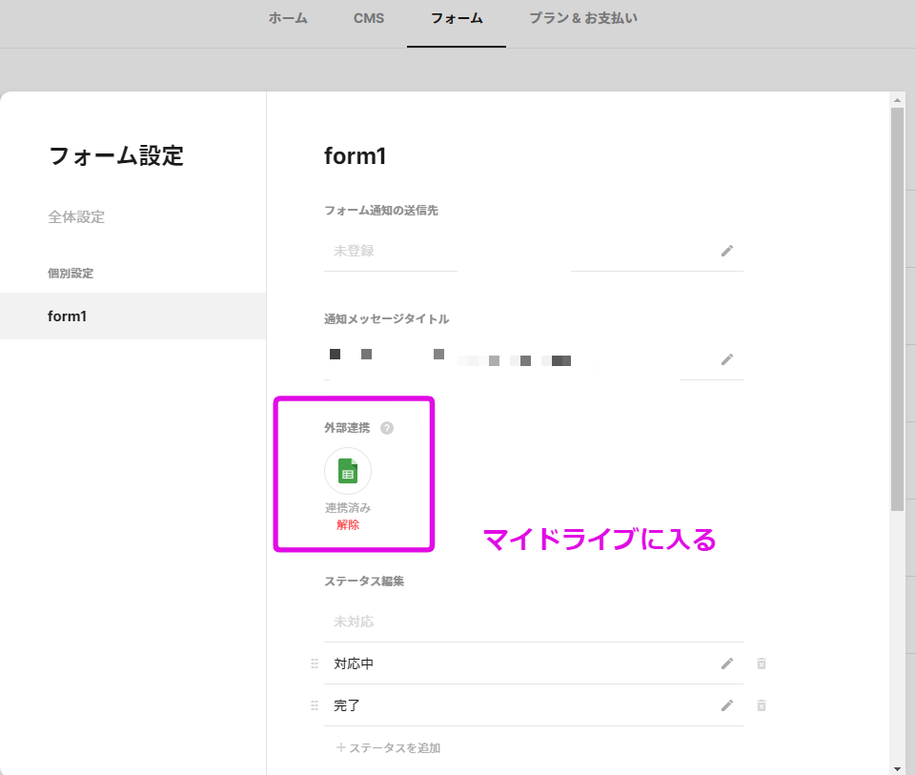Click the 対応中 status text
The width and height of the screenshot is (916, 775).
click(354, 663)
